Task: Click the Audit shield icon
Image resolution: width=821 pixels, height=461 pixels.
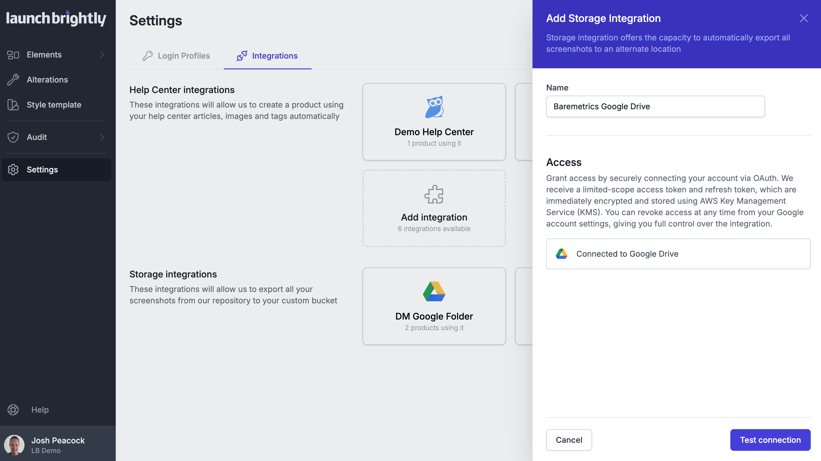Action: (13, 137)
